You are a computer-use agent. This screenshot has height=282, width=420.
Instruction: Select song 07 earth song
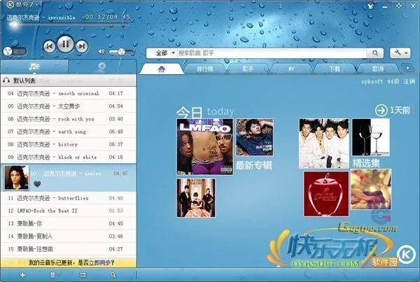[69, 132]
